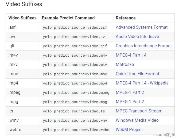
Task: Click the source=video.ts command code
Action: [x=74, y=111]
